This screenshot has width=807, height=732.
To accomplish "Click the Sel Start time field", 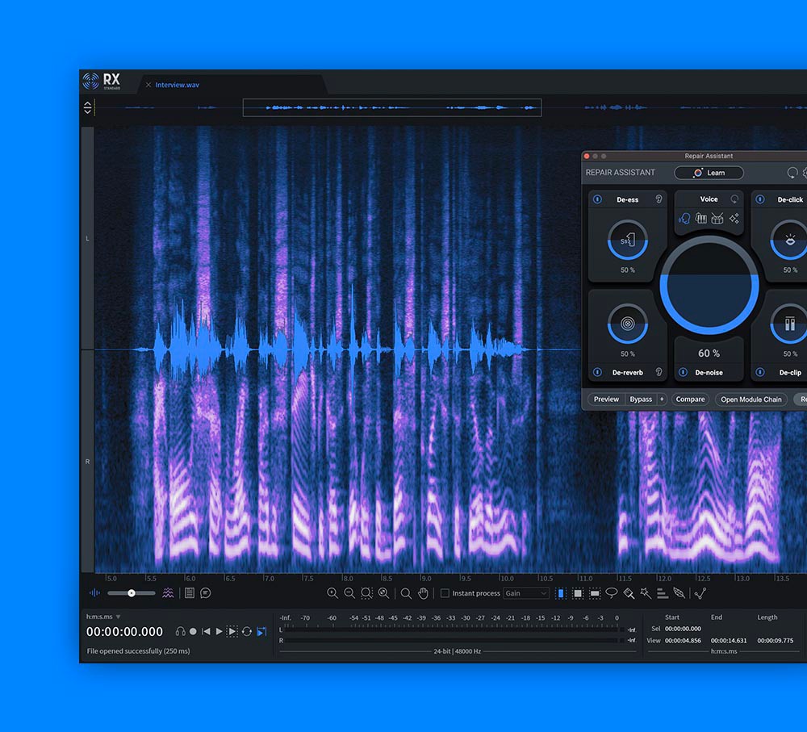I will coord(683,629).
